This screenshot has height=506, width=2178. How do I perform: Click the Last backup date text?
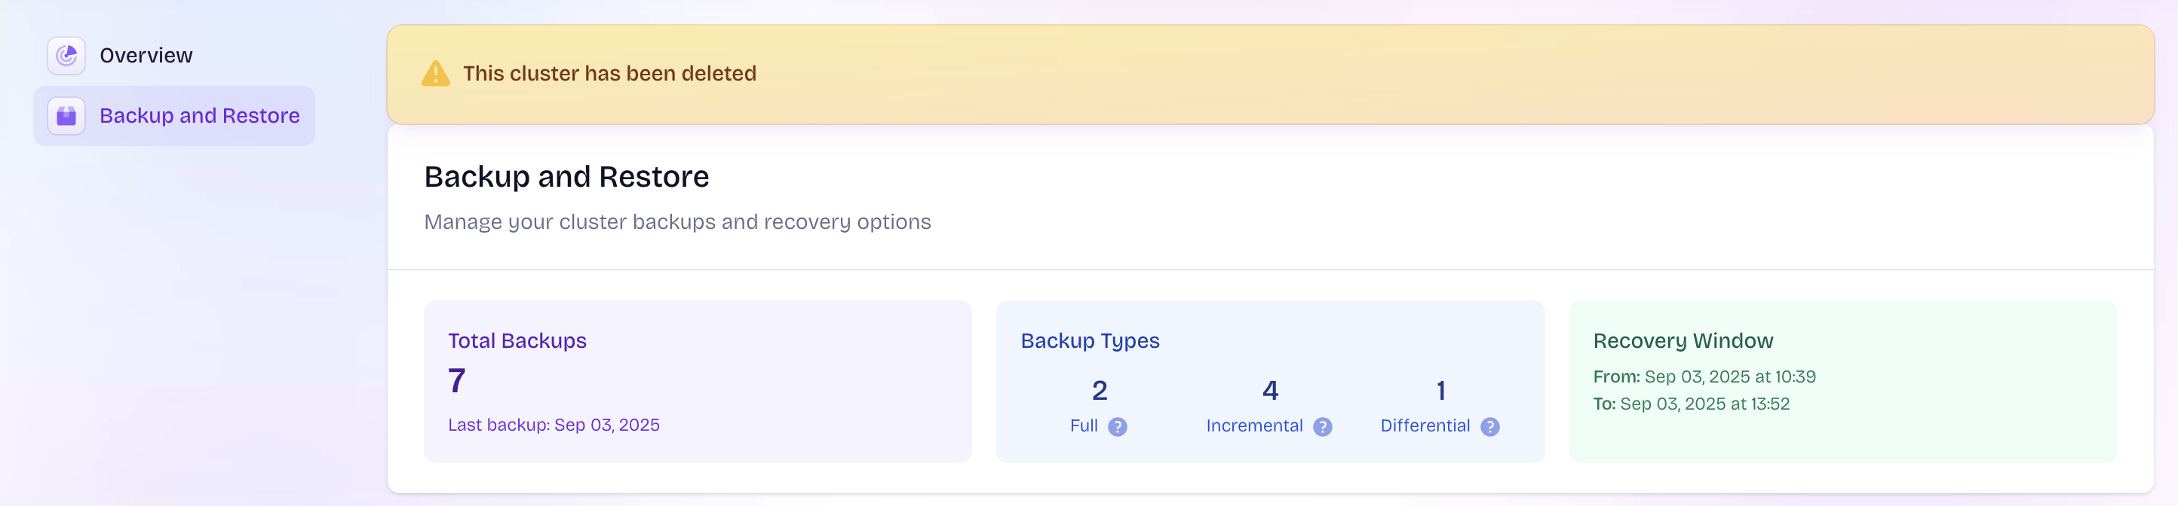click(x=553, y=425)
